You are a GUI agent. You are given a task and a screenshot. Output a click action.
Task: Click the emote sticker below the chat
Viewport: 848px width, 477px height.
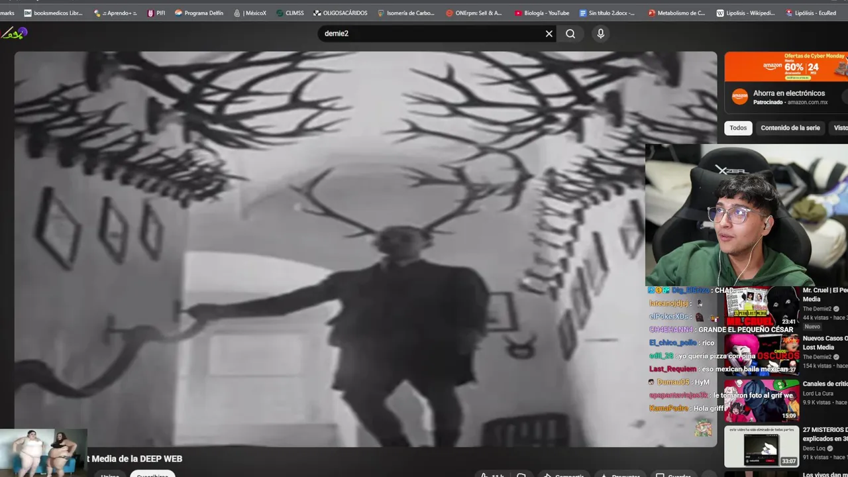pyautogui.click(x=703, y=429)
